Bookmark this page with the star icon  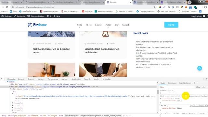point(154,7)
